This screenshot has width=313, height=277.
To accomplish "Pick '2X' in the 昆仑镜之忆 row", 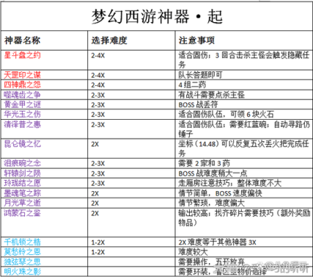I will point(95,144).
